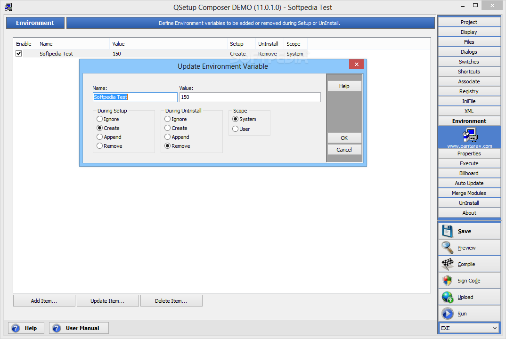Click Cancel in the dialog
Screen dimensions: 506x339
pos(344,150)
